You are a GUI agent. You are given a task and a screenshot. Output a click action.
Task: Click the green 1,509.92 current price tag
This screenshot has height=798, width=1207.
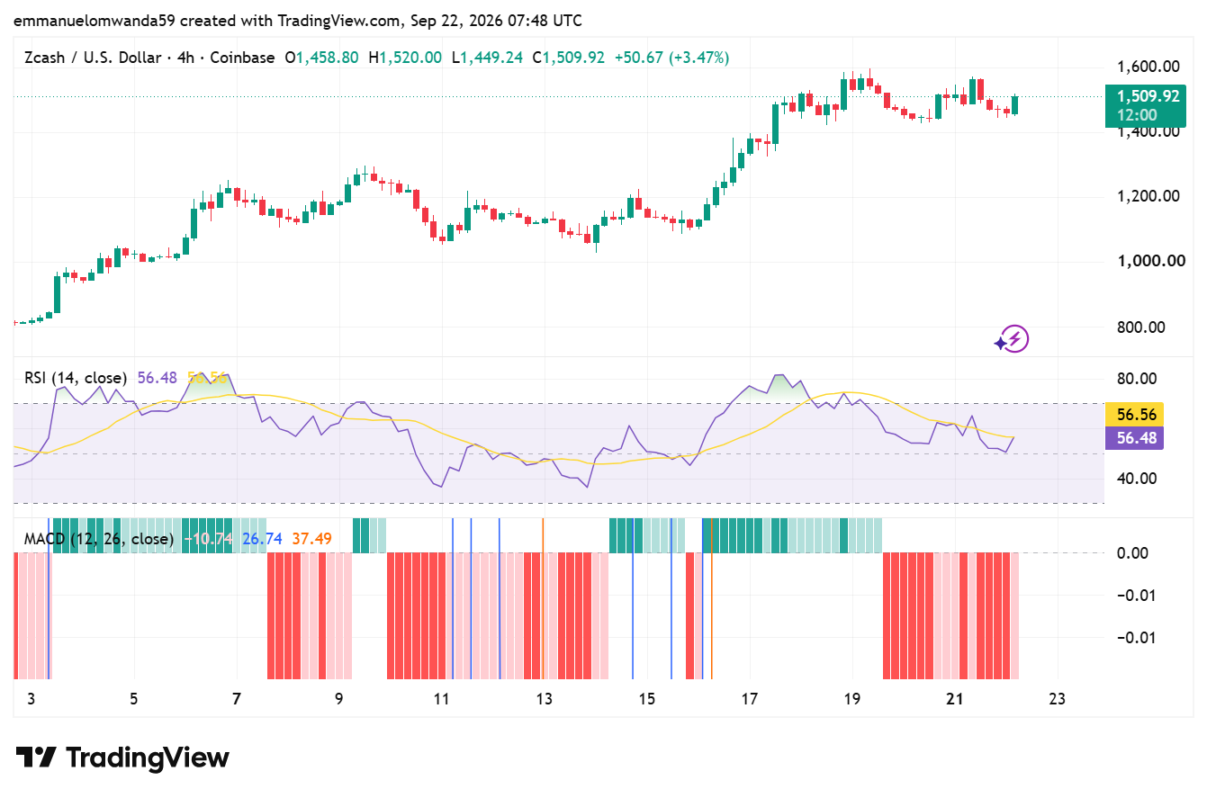tap(1146, 105)
